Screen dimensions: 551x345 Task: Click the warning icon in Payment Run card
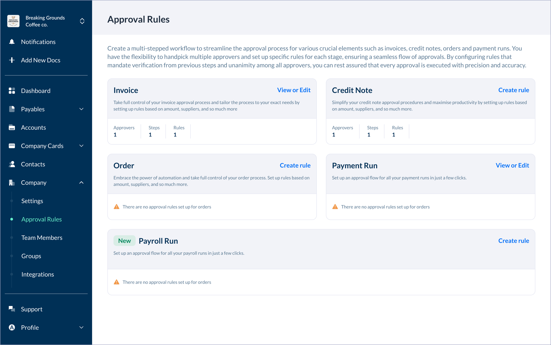pyautogui.click(x=335, y=207)
